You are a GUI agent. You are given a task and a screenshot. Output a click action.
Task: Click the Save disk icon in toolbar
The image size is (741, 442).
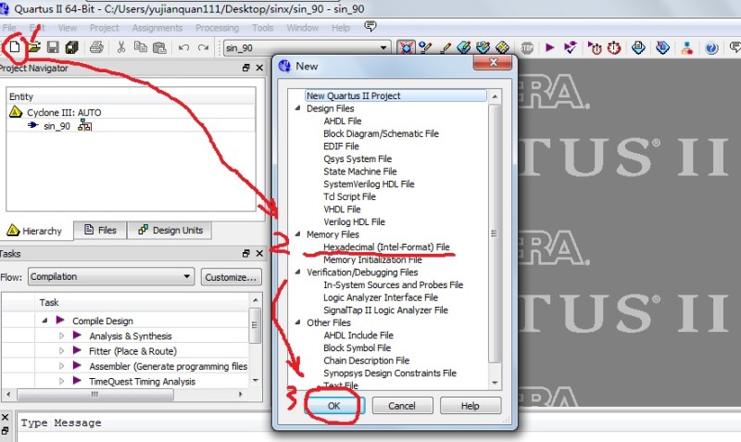53,46
